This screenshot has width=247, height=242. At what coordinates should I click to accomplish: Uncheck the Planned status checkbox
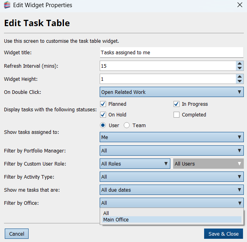pos(103,104)
